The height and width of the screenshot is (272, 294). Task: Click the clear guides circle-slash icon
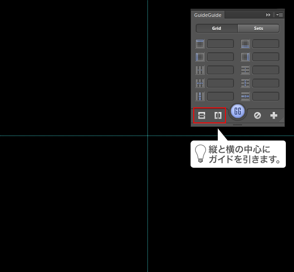(x=257, y=116)
